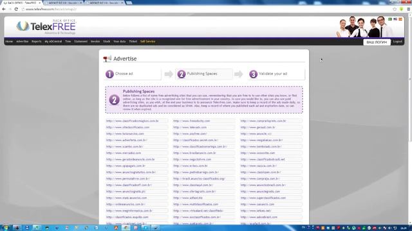Open the pedindoarrego.com.br link

[x=196, y=172]
